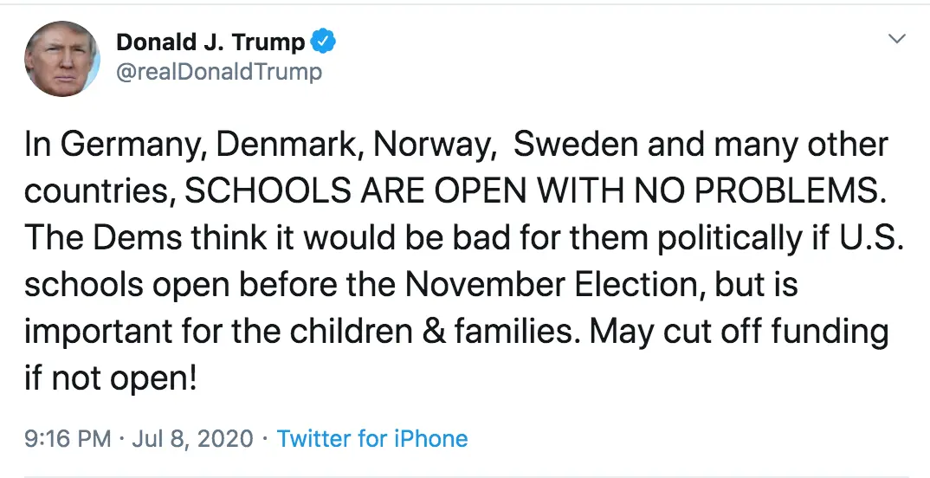Click the 9:16 PM timestamp
The width and height of the screenshot is (930, 478).
tap(68, 438)
